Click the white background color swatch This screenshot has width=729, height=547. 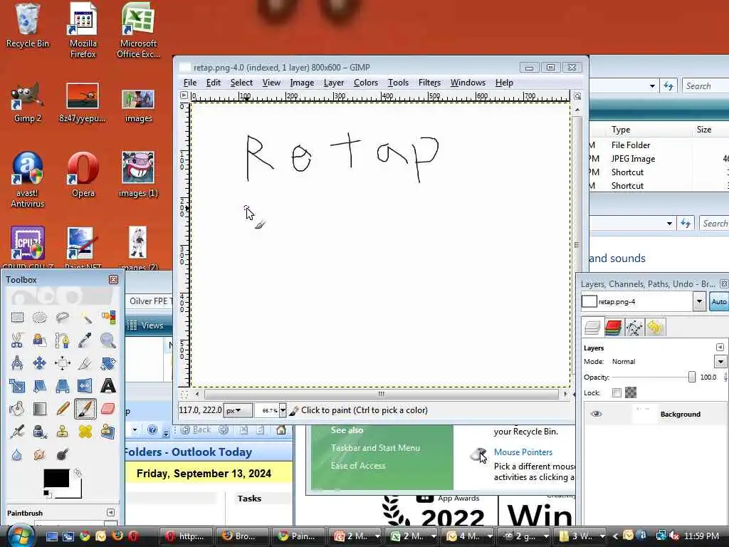(75, 491)
